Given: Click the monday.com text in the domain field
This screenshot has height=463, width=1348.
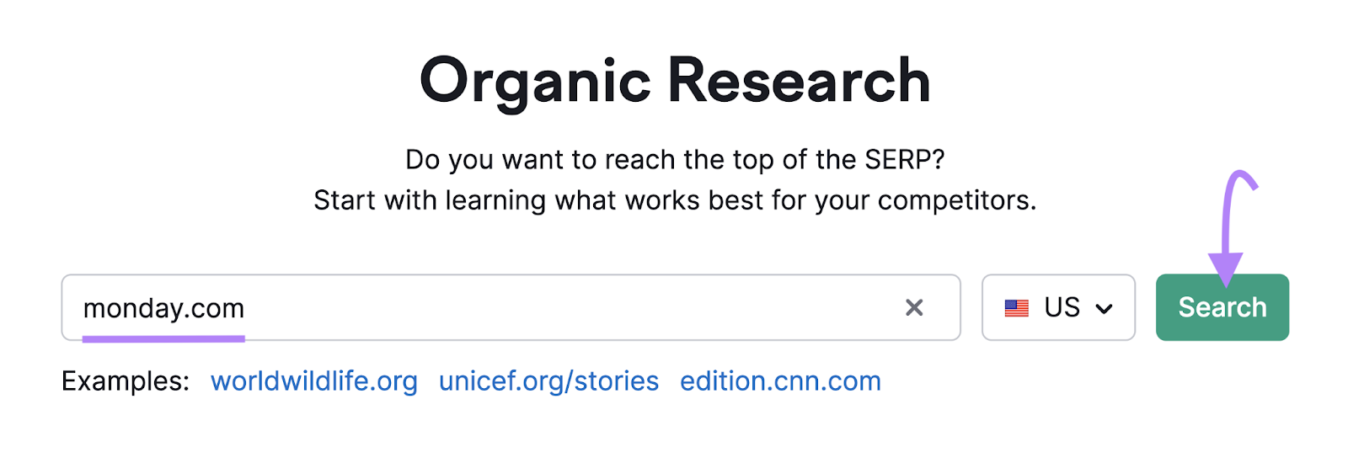Looking at the screenshot, I should (163, 308).
